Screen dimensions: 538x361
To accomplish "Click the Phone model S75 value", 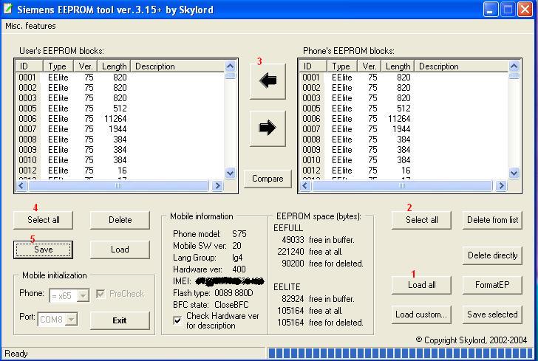I will 239,234.
